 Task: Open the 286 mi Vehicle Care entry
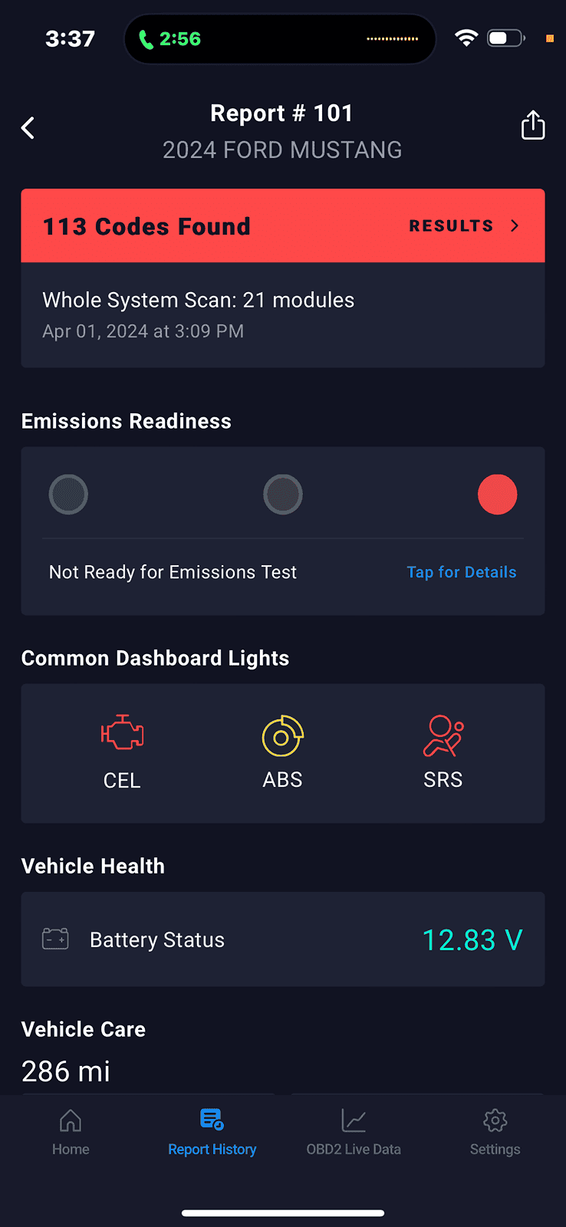66,1071
